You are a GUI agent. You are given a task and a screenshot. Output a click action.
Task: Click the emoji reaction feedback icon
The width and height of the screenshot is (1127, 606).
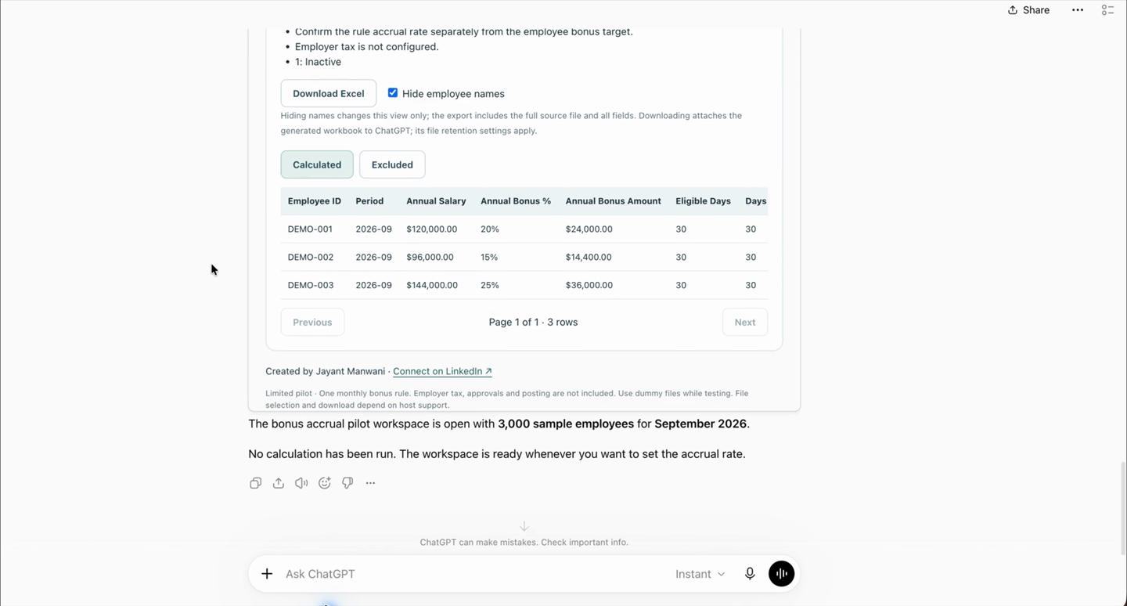tap(325, 483)
